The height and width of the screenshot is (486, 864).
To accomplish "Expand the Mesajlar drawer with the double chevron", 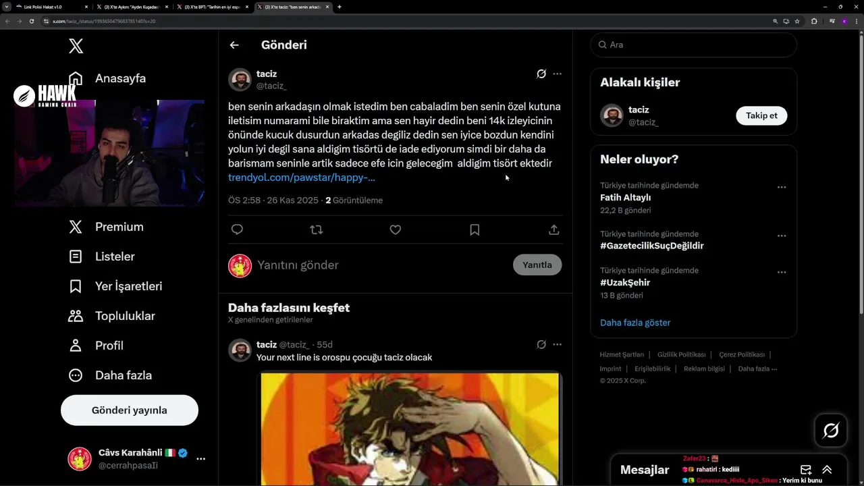I will tap(827, 470).
